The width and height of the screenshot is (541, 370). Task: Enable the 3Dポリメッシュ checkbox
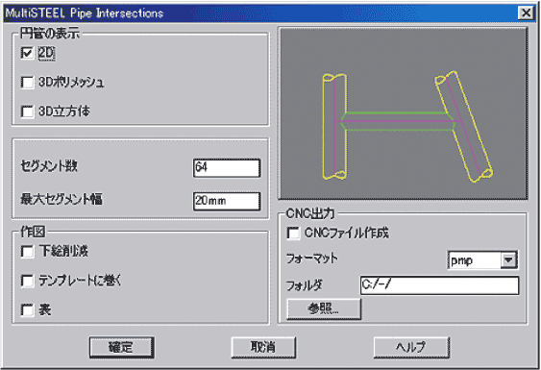point(27,83)
